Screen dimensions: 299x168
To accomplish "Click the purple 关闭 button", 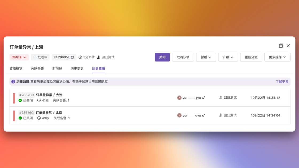I will (162, 57).
